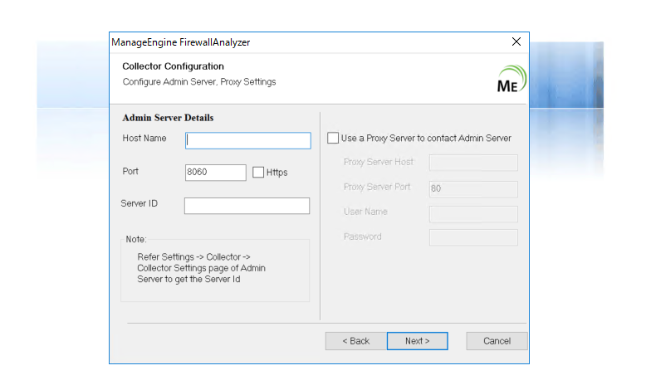Viewport: 646px width, 385px height.
Task: Click the 'Collector Configuration' title text
Action: click(173, 66)
